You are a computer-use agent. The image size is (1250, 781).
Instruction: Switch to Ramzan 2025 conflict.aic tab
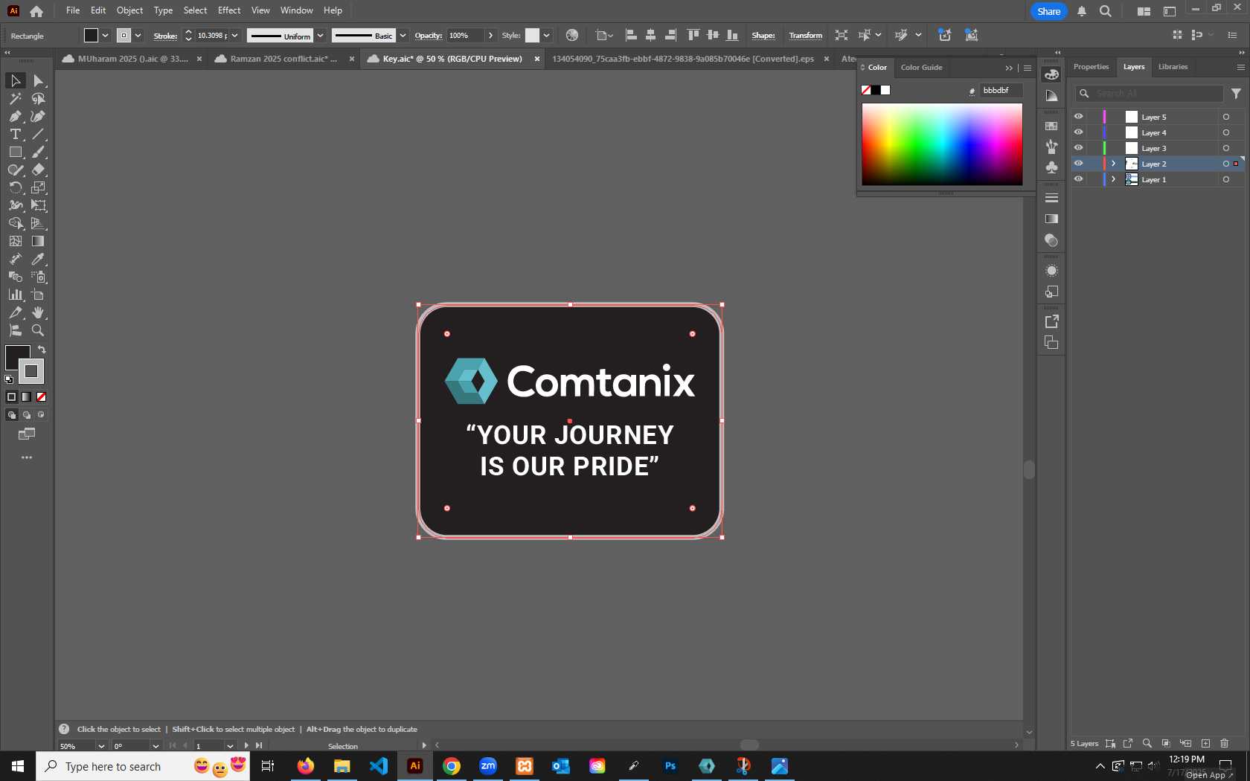283,59
